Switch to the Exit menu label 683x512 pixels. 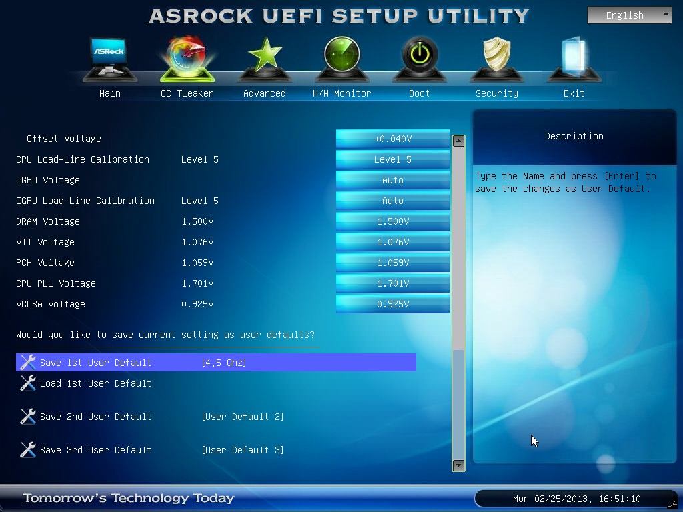pos(574,93)
